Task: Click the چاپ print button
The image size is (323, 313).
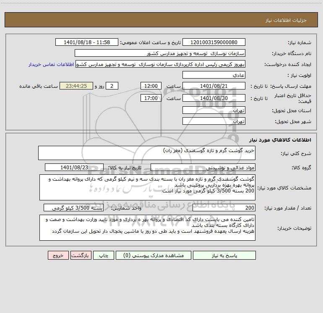Action: tap(104, 255)
